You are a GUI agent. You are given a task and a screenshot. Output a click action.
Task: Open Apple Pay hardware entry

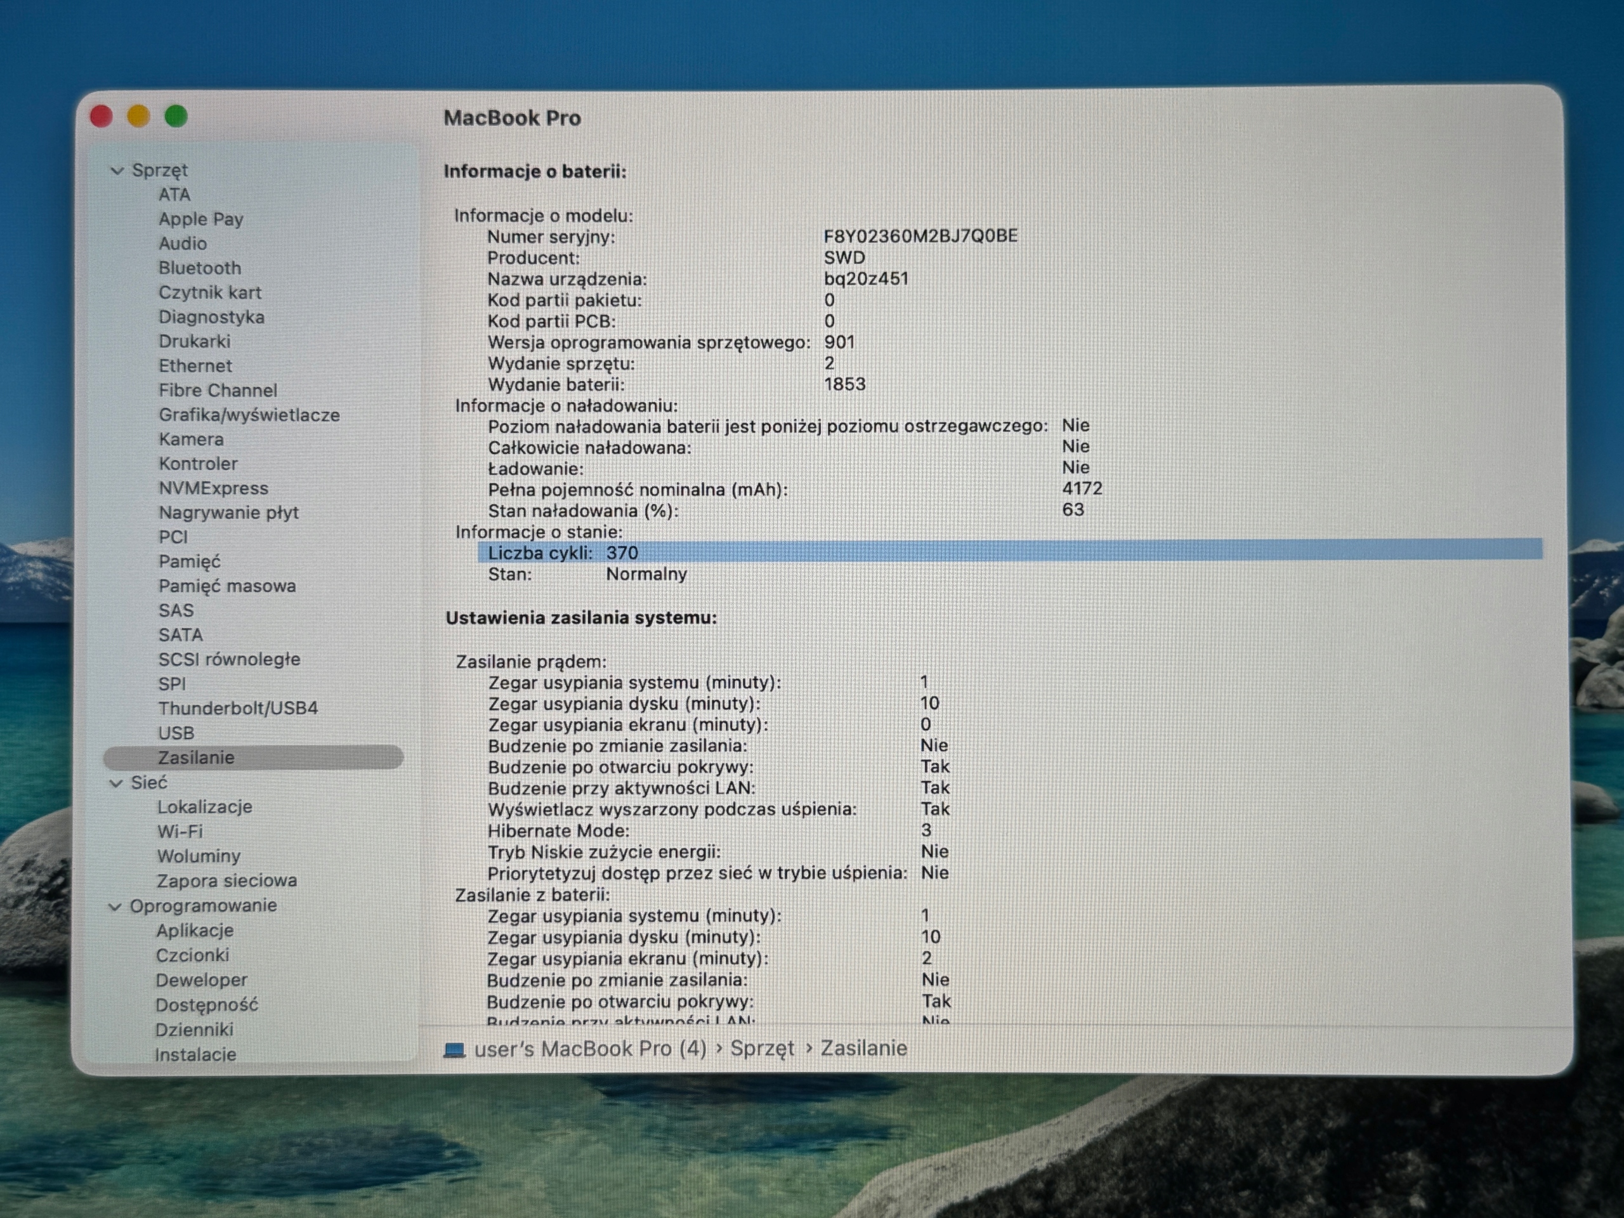point(201,219)
